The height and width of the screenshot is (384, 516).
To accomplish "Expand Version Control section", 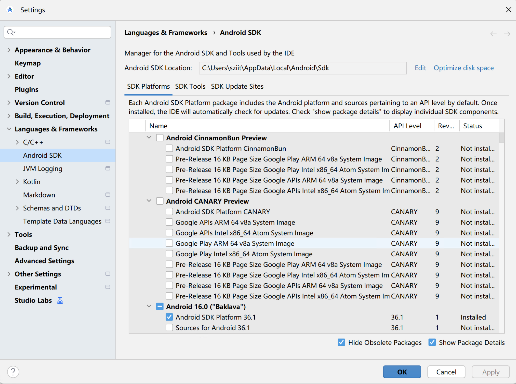I will (x=9, y=103).
